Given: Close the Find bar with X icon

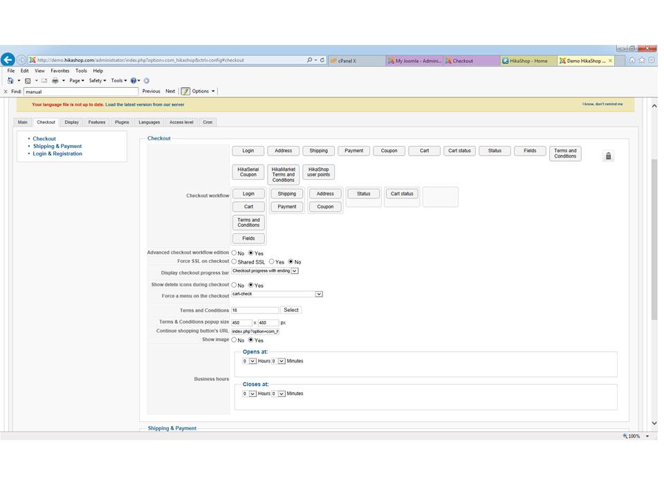Looking at the screenshot, I should pyautogui.click(x=6, y=91).
